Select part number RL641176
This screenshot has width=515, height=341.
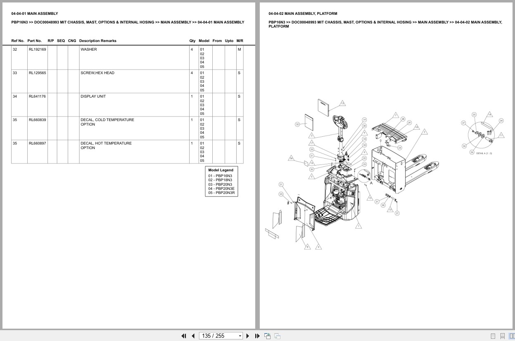point(37,96)
